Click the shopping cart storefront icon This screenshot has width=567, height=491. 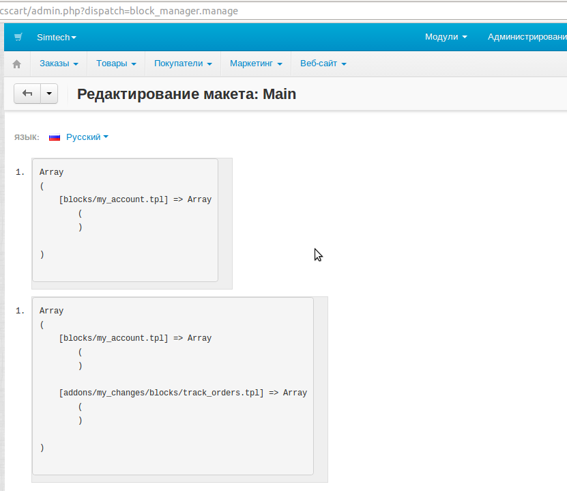tap(18, 37)
